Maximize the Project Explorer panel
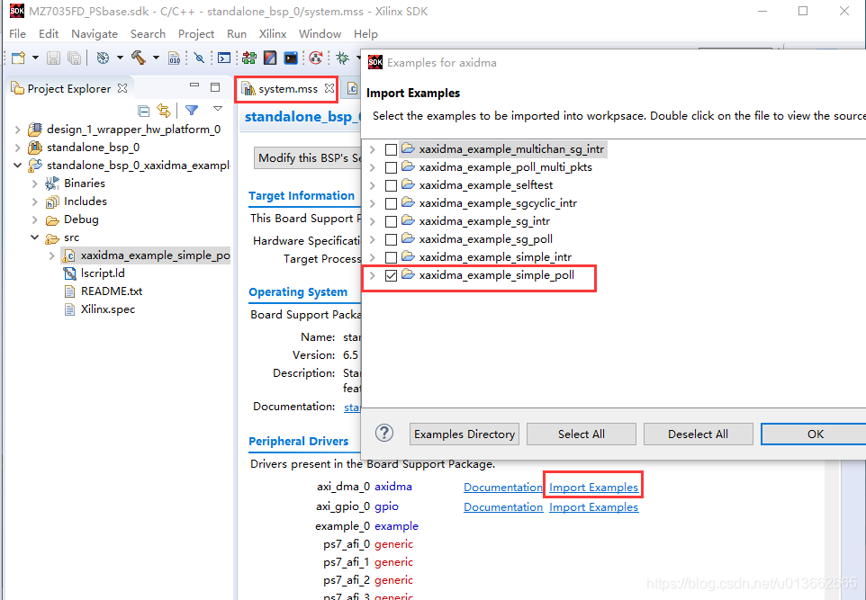The height and width of the screenshot is (600, 866). (x=215, y=86)
